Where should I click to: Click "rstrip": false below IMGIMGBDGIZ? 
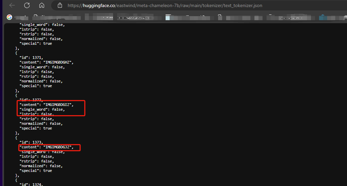(37, 119)
